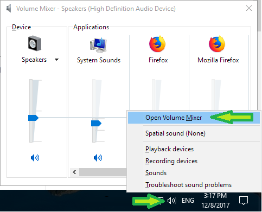The height and width of the screenshot is (212, 262).
Task: Click the Firefox label text
Action: 158,60
